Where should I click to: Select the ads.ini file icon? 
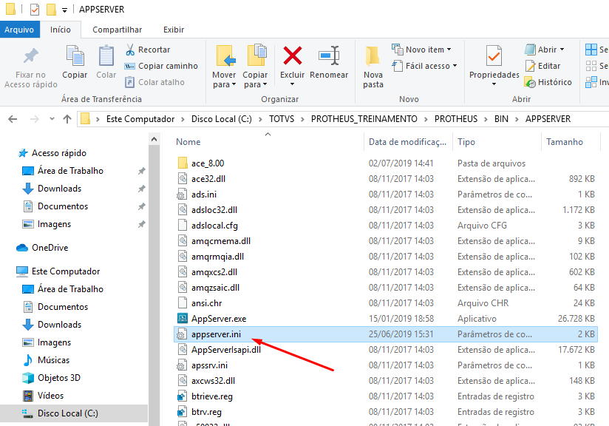182,195
